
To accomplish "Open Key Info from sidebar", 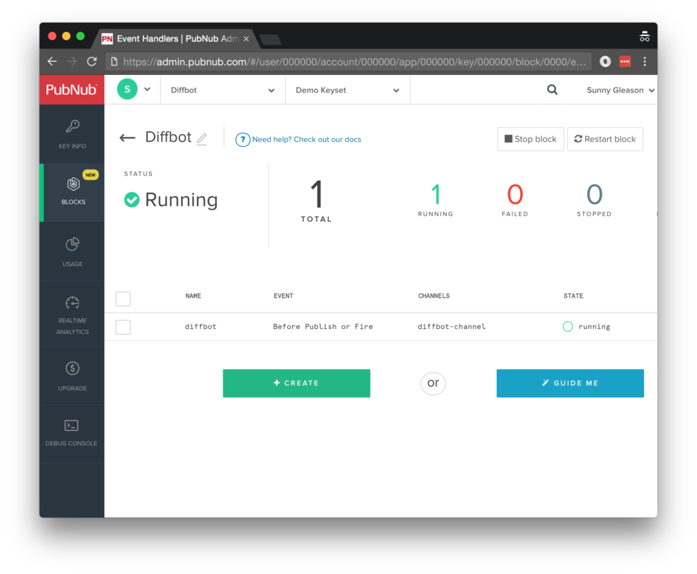I will tap(72, 134).
